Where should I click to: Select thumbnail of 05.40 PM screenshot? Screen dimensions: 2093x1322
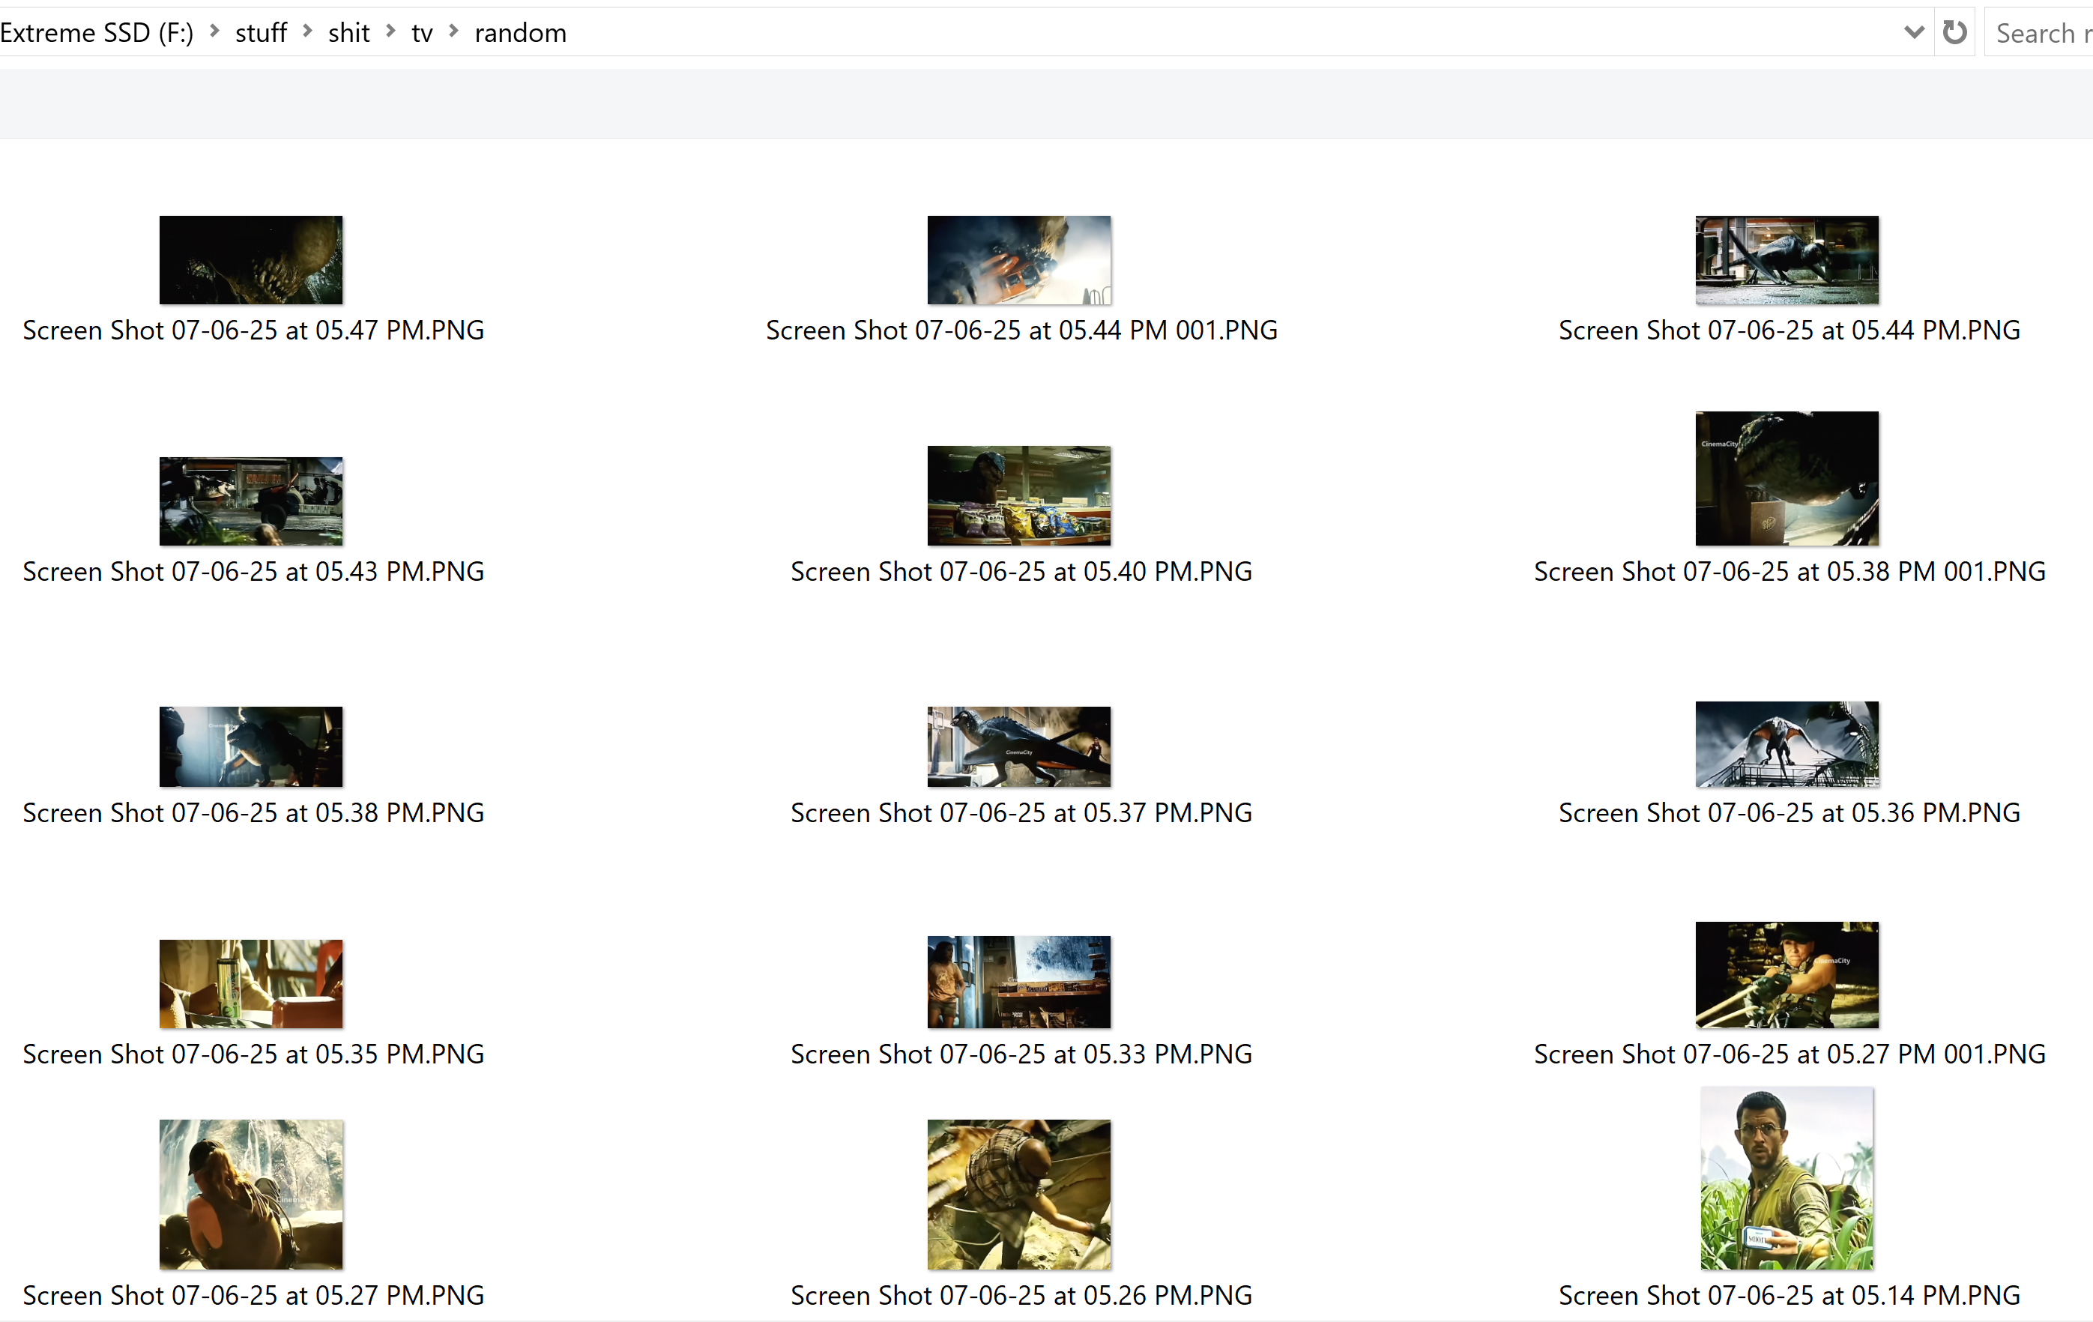pyautogui.click(x=1018, y=495)
